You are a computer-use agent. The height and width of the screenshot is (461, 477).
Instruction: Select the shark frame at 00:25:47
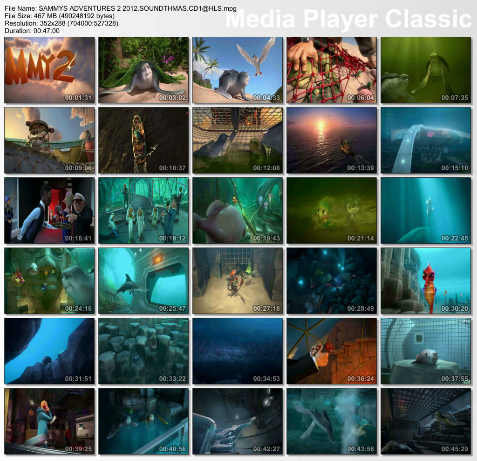point(143,281)
